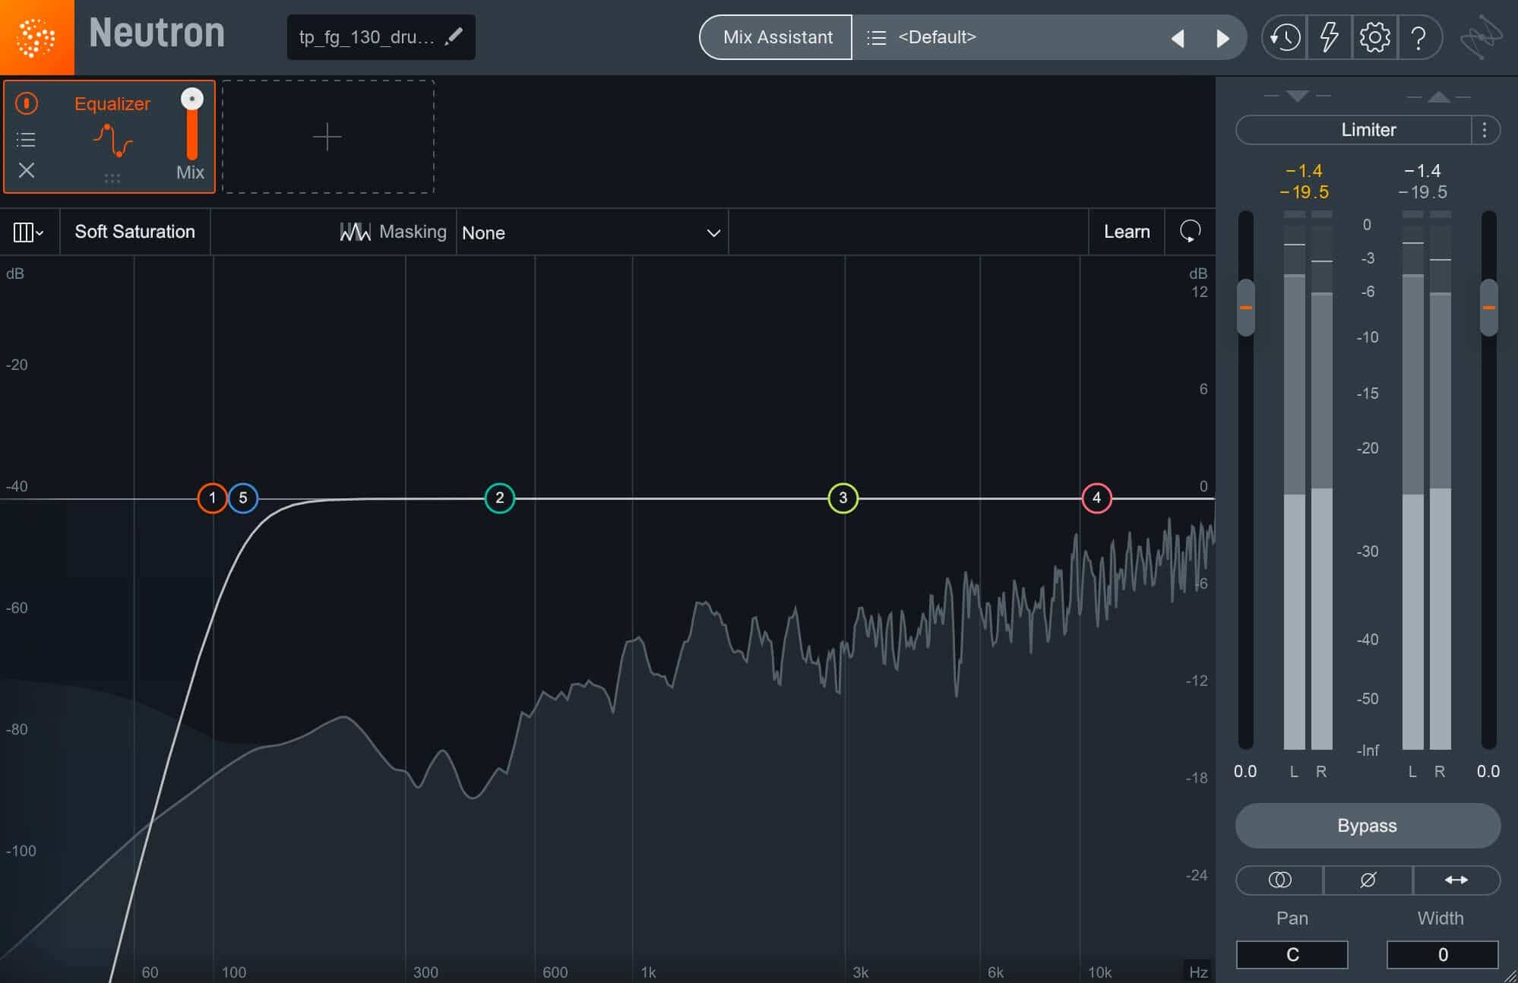Edit the track name with pencil icon
This screenshot has width=1518, height=983.
click(454, 36)
